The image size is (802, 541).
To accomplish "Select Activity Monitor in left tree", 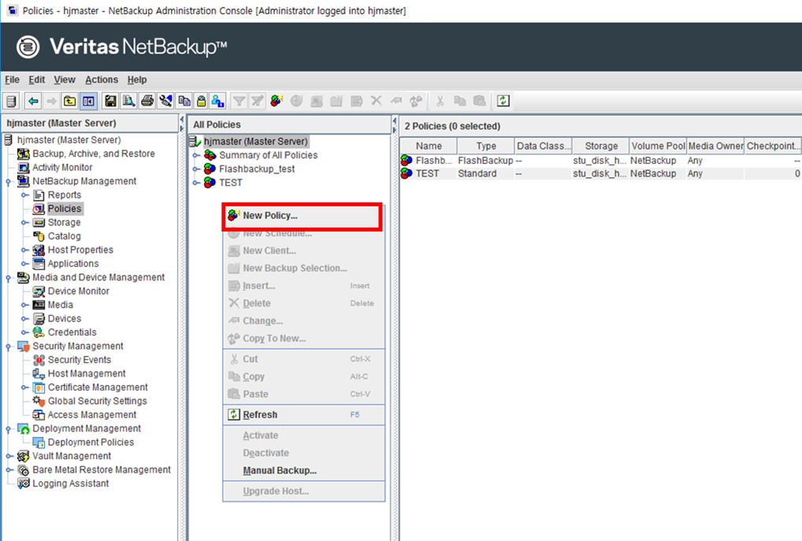I will click(62, 168).
